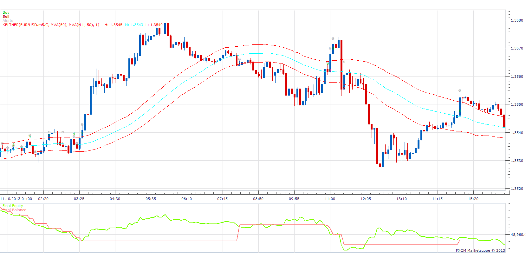Image resolution: width=526 pixels, height=253 pixels.
Task: Click the 15:20 time axis label
Action: click(473, 199)
